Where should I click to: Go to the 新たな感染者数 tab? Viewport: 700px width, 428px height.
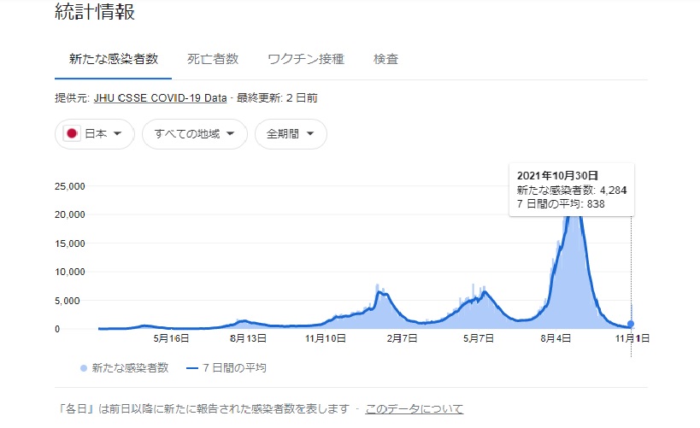[113, 59]
